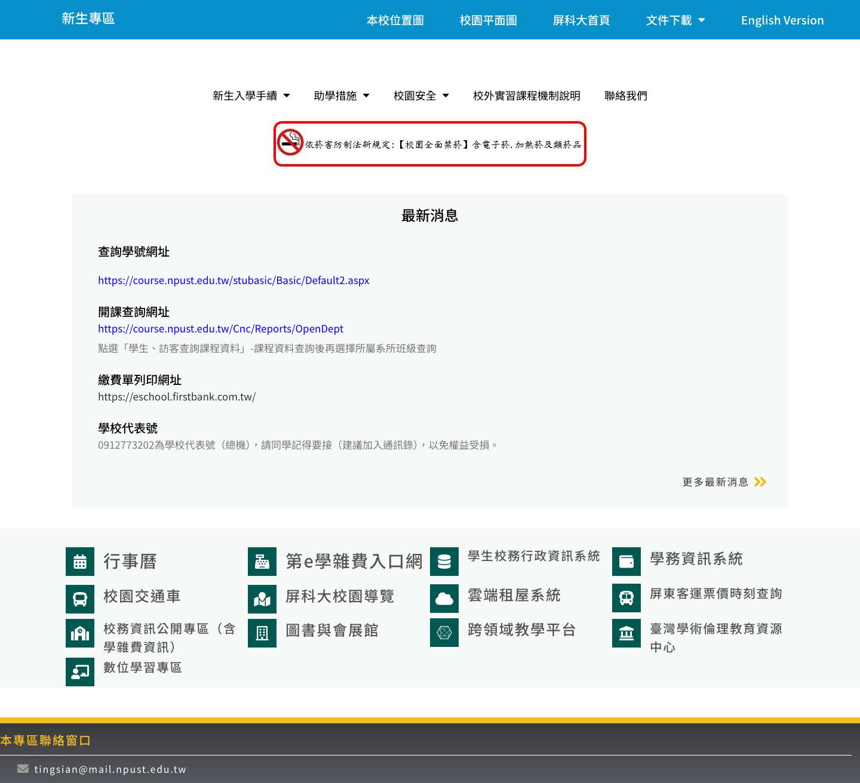Open the student ID lookup link
Viewport: 860px width, 783px height.
pyautogui.click(x=234, y=280)
